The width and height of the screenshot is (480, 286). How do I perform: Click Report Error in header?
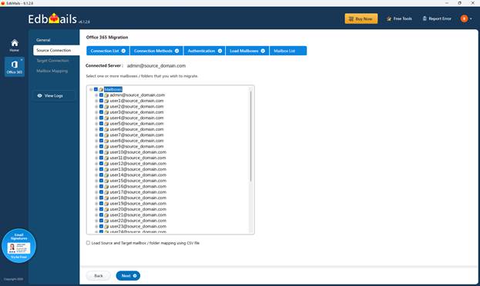(437, 18)
